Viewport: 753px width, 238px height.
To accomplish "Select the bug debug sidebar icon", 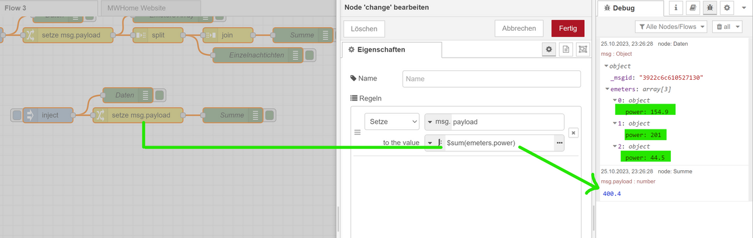I will click(710, 8).
